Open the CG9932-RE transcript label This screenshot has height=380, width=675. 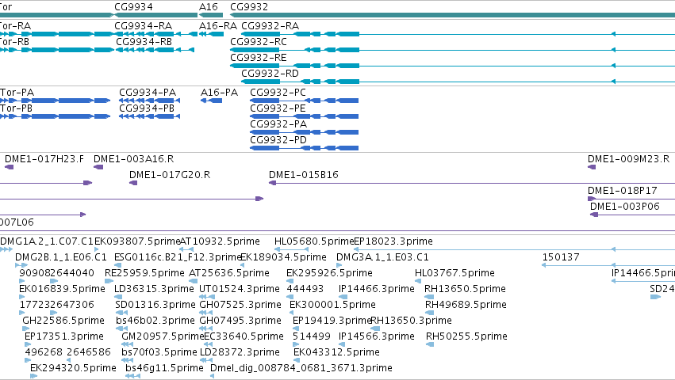click(259, 58)
